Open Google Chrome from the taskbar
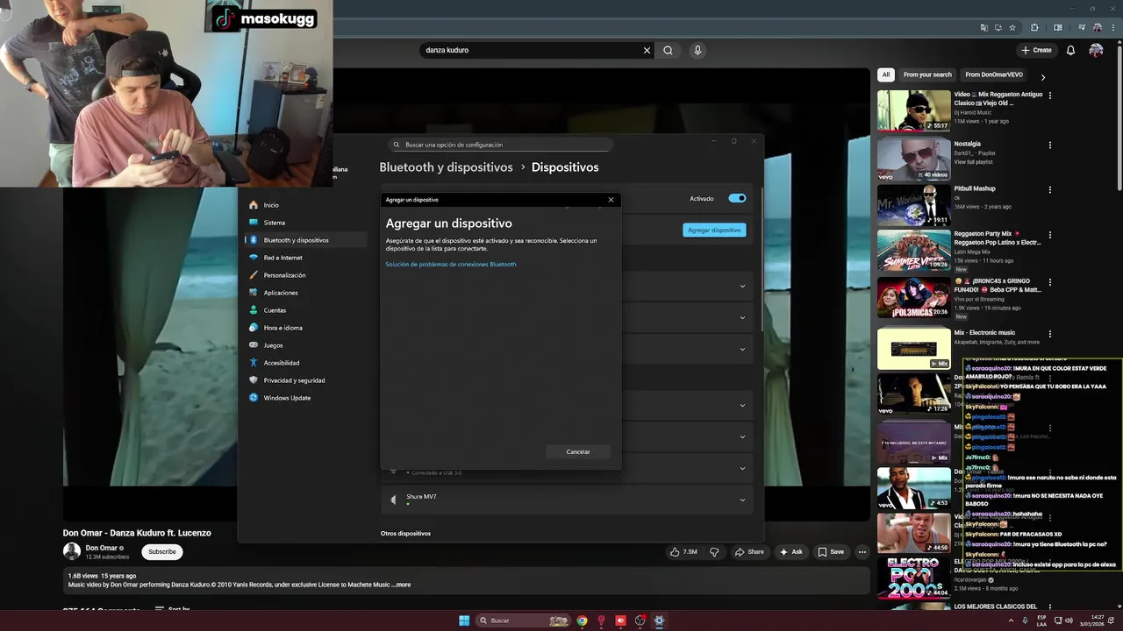The height and width of the screenshot is (631, 1123). (x=581, y=620)
